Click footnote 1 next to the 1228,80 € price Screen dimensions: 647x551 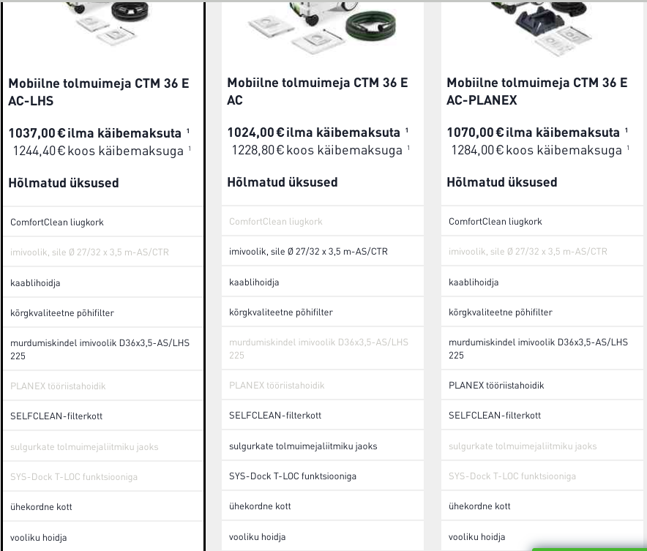pos(408,149)
